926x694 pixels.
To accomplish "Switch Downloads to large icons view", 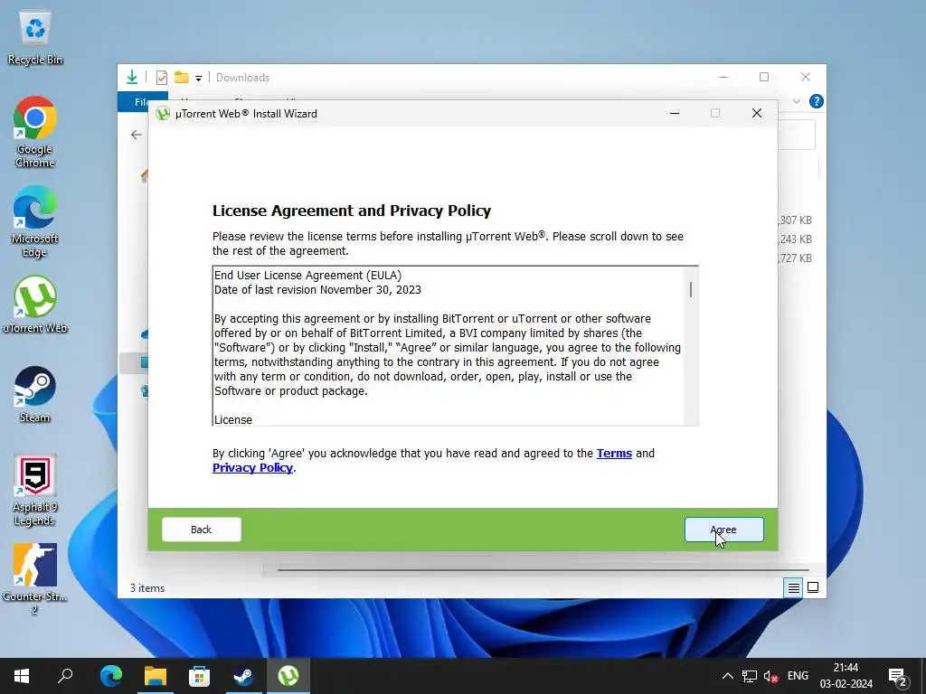I will tap(813, 587).
